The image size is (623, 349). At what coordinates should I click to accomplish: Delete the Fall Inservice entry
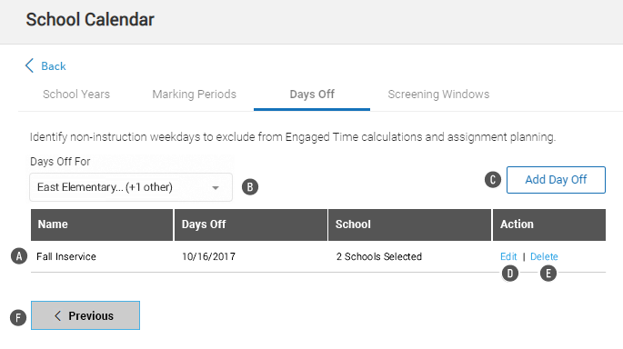[x=544, y=256]
